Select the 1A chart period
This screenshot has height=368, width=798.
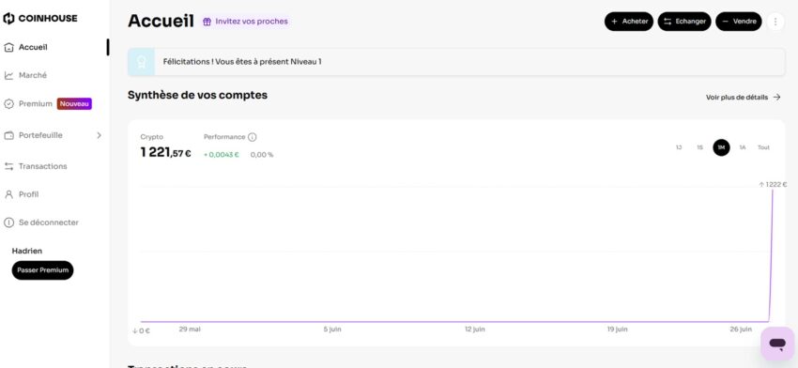(742, 147)
